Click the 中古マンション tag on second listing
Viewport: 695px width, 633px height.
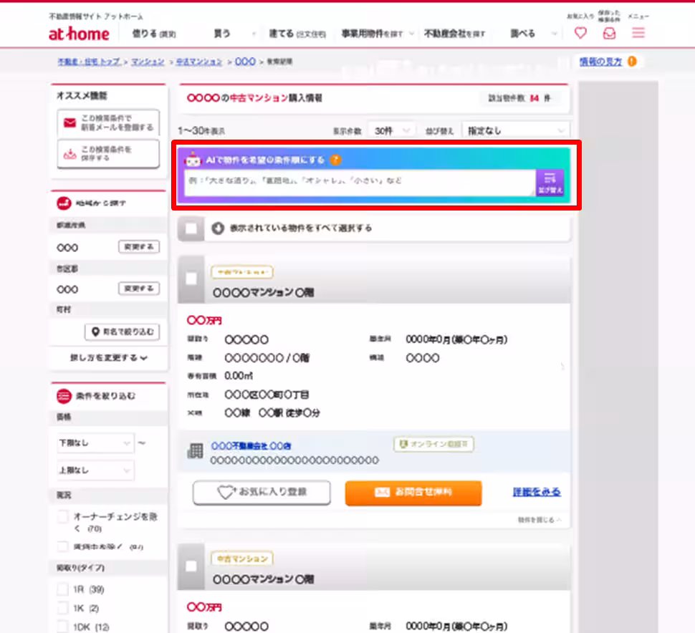[242, 559]
